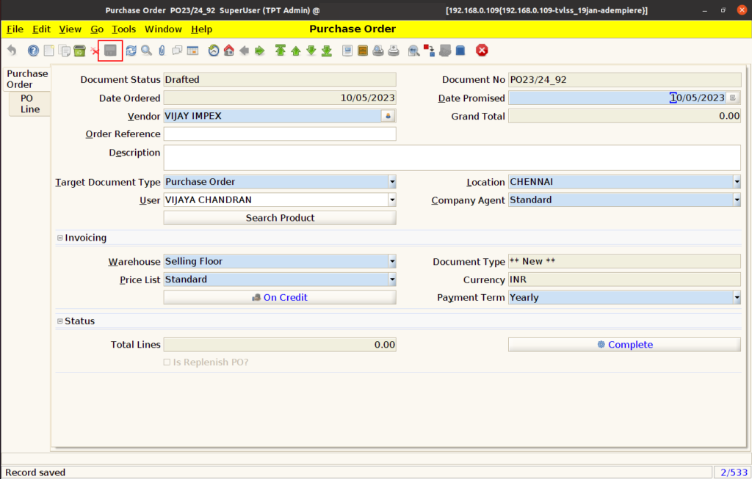The width and height of the screenshot is (752, 479).
Task: Click the green Detail record right arrow
Action: [259, 51]
